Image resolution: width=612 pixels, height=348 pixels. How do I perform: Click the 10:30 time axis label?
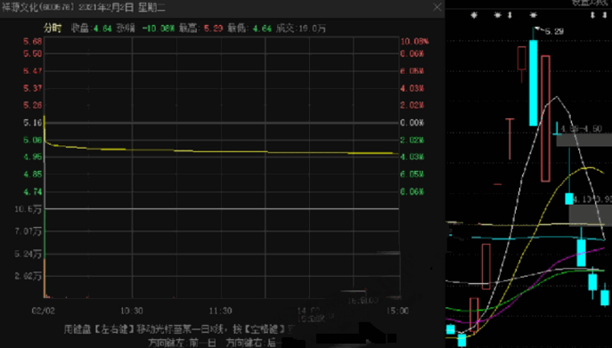pyautogui.click(x=132, y=311)
